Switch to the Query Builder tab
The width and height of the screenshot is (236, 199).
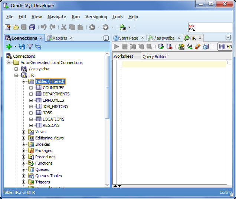coord(154,57)
